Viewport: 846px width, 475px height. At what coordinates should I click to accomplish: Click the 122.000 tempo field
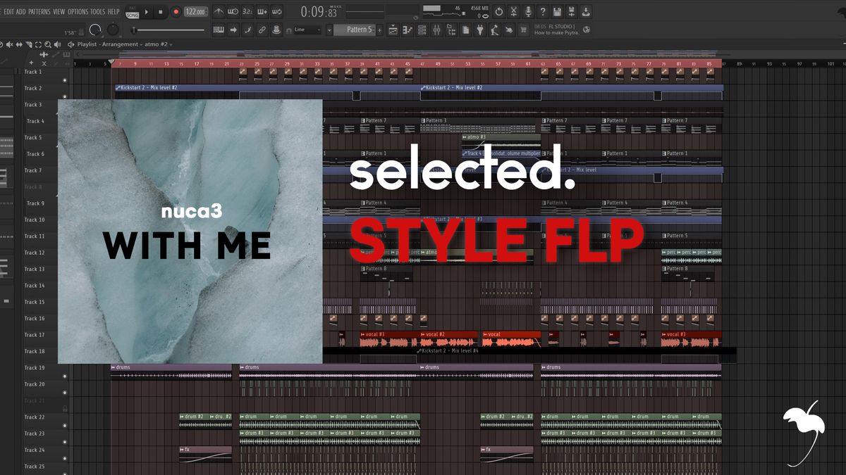pyautogui.click(x=195, y=12)
